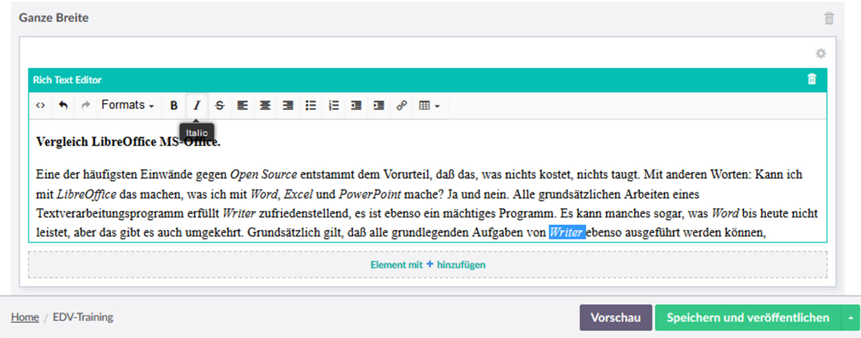Delete the Rich Text Editor element
The image size is (861, 338).
pyautogui.click(x=812, y=79)
